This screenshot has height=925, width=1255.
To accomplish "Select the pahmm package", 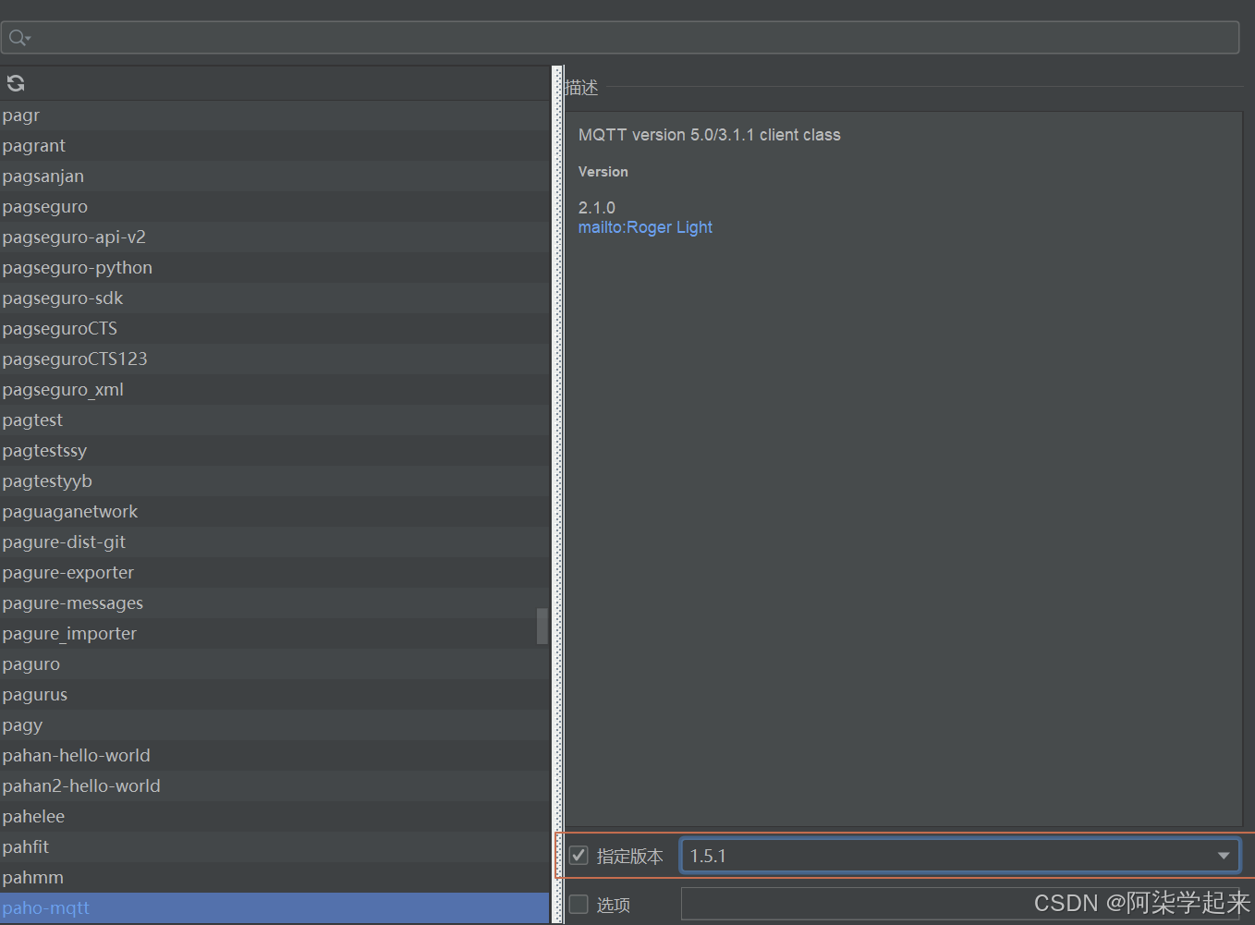I will pyautogui.click(x=274, y=877).
